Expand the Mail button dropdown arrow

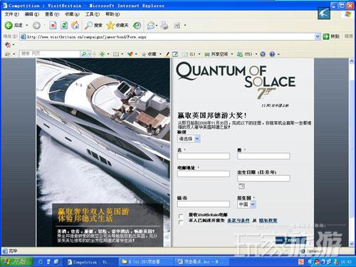coord(157,26)
